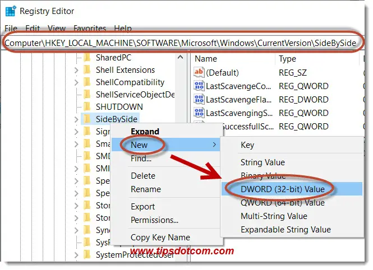Click the registry path address bar
Image resolution: width=373 pixels, height=270 pixels.
click(x=182, y=43)
